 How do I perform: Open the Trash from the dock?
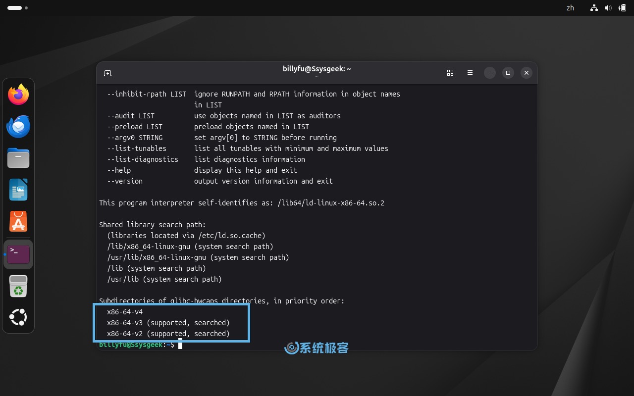click(x=18, y=286)
